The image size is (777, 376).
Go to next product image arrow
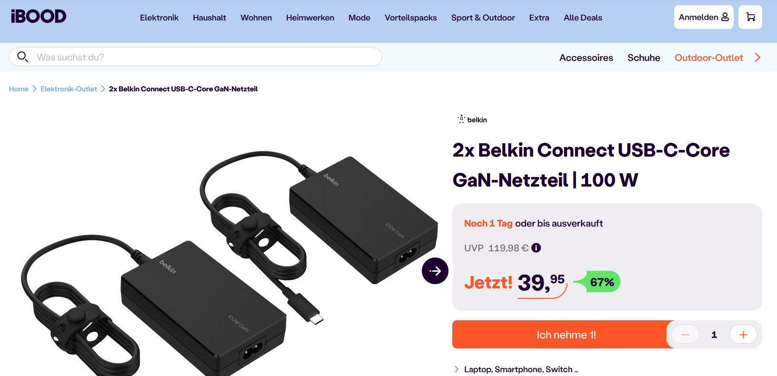(435, 271)
